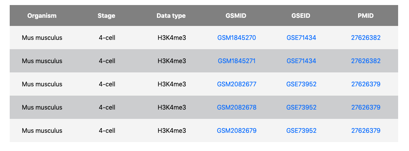
Task: Visit the GSM2082679 sample link
Action: 237,130
